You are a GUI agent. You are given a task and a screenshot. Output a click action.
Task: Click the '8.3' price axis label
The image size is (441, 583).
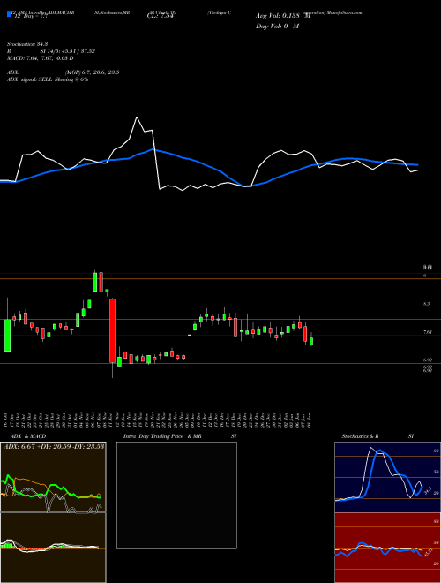tap(427, 304)
